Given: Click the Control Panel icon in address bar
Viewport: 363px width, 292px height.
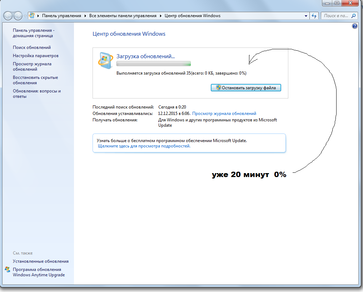Looking at the screenshot, I should 32,15.
